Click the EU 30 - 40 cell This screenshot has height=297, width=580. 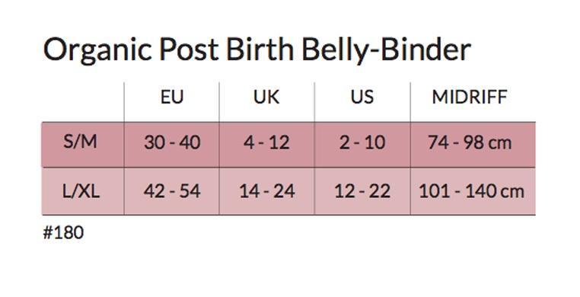(172, 142)
